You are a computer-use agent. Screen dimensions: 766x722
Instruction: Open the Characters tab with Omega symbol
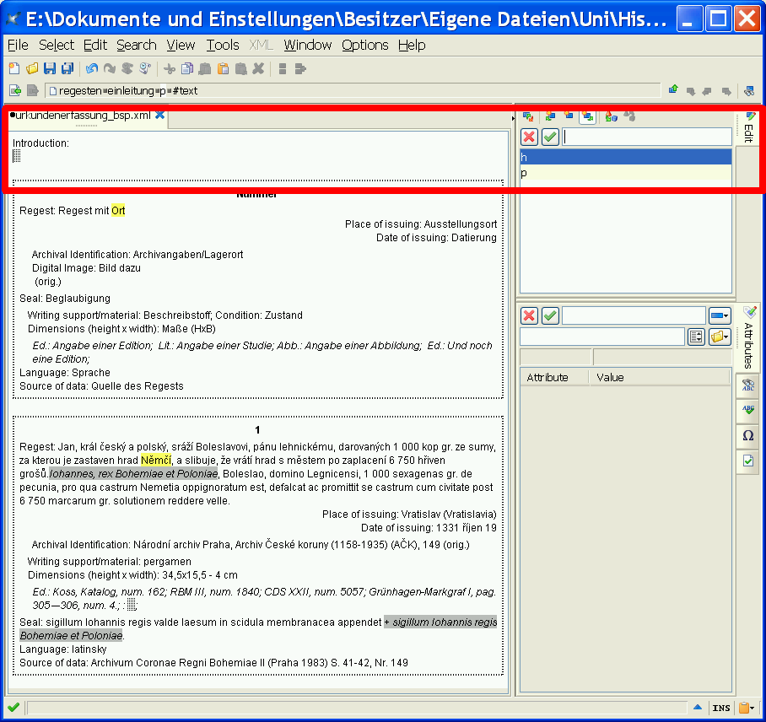tap(748, 435)
